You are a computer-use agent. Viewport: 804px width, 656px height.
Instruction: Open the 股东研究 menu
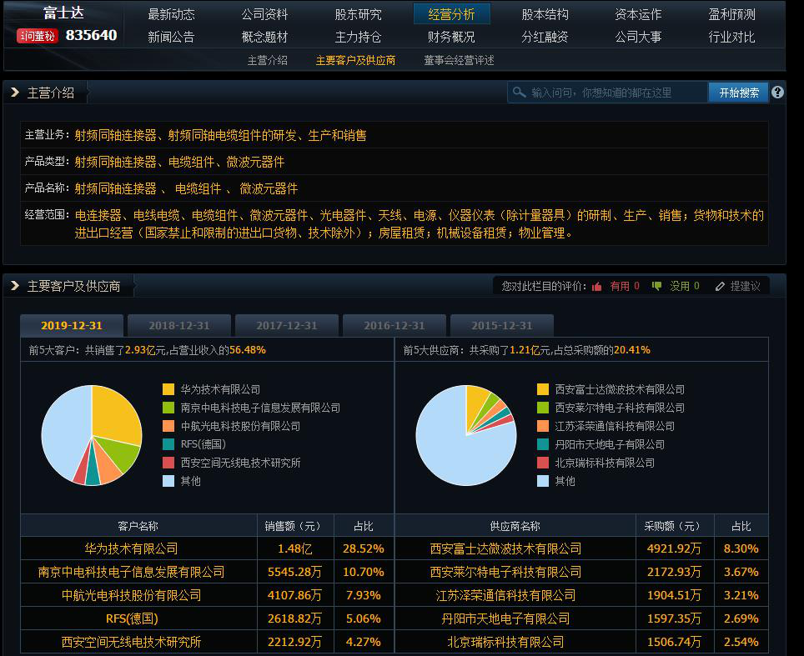tap(358, 14)
